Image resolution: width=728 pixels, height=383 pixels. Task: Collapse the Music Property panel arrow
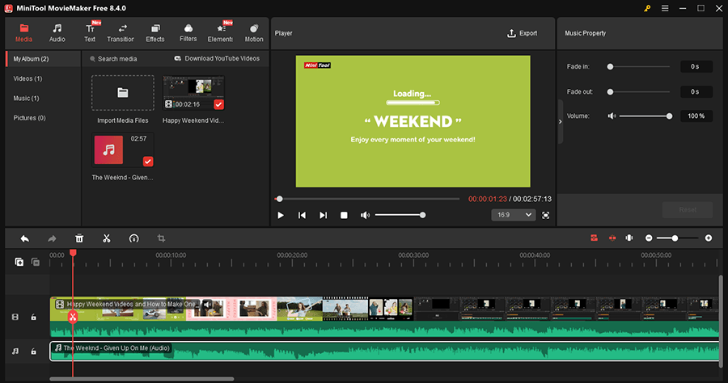click(560, 121)
